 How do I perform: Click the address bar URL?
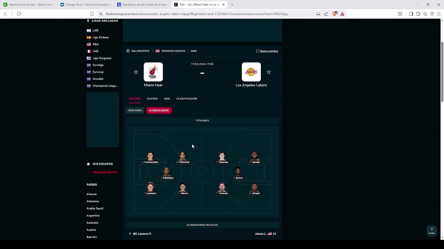(x=197, y=14)
